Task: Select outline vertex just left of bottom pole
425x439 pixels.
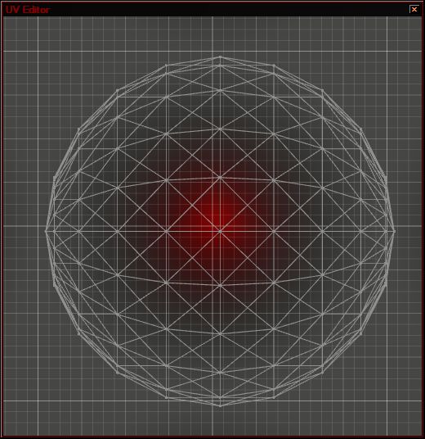Action: pos(167,397)
